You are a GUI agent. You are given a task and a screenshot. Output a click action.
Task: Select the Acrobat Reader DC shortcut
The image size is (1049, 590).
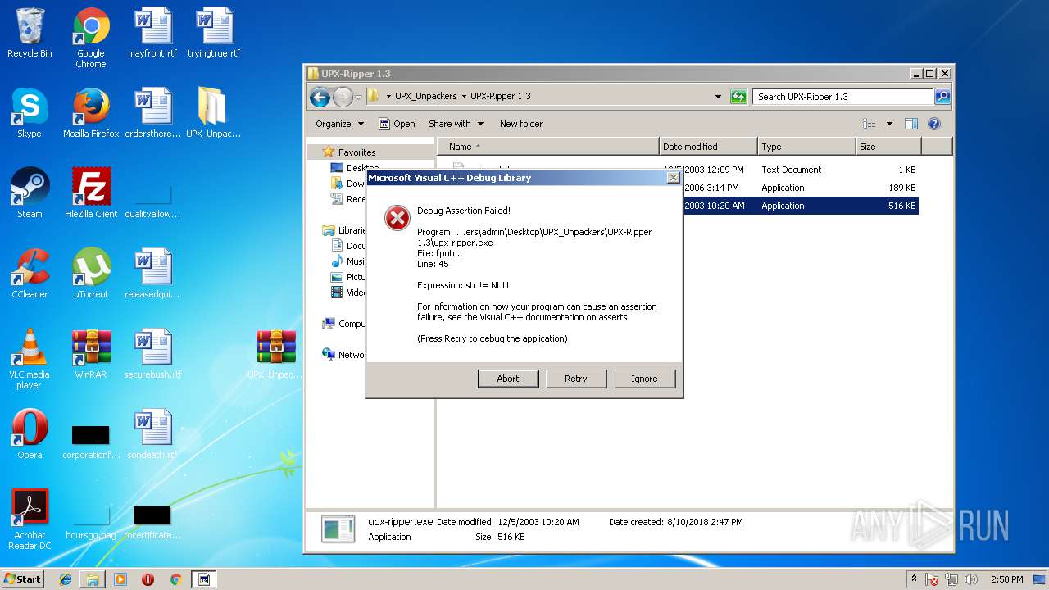click(30, 520)
